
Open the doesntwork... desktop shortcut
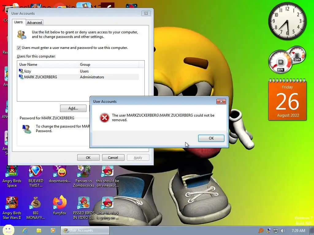click(60, 174)
